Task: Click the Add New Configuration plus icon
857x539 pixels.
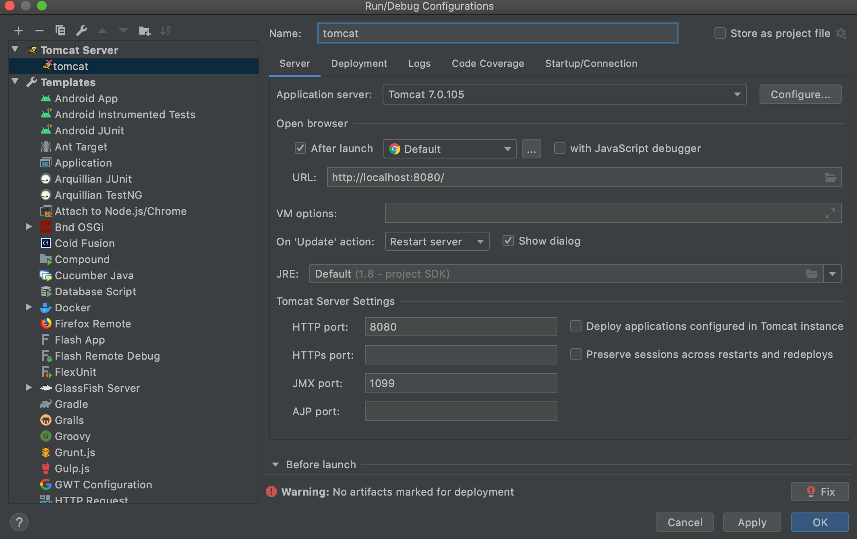Action: 19,31
